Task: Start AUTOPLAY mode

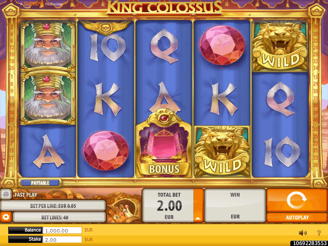Action: (297, 217)
